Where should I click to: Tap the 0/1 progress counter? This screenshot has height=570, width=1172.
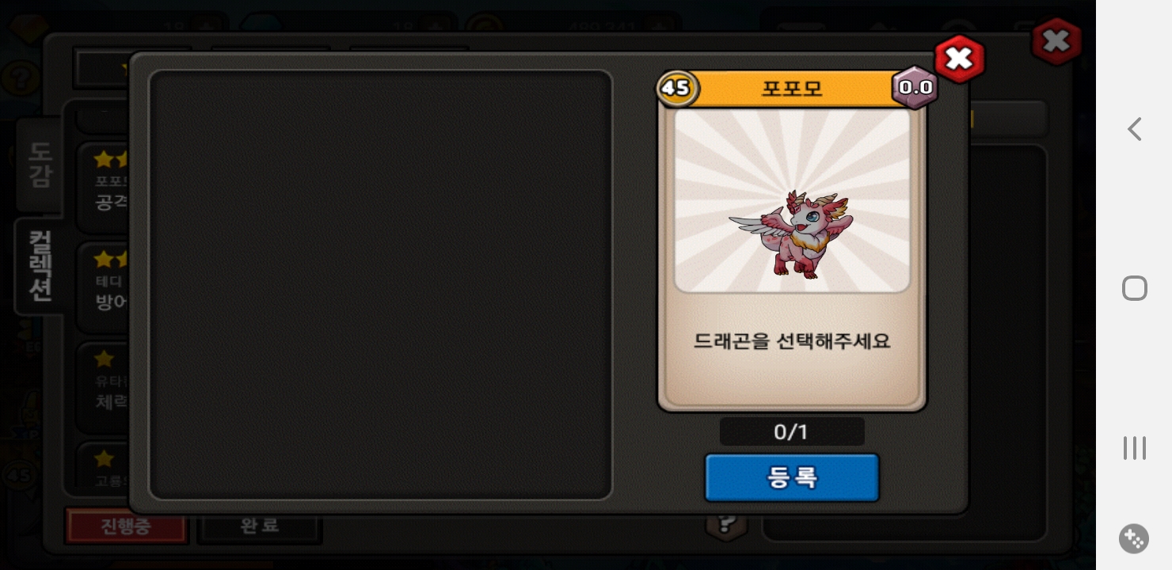792,432
